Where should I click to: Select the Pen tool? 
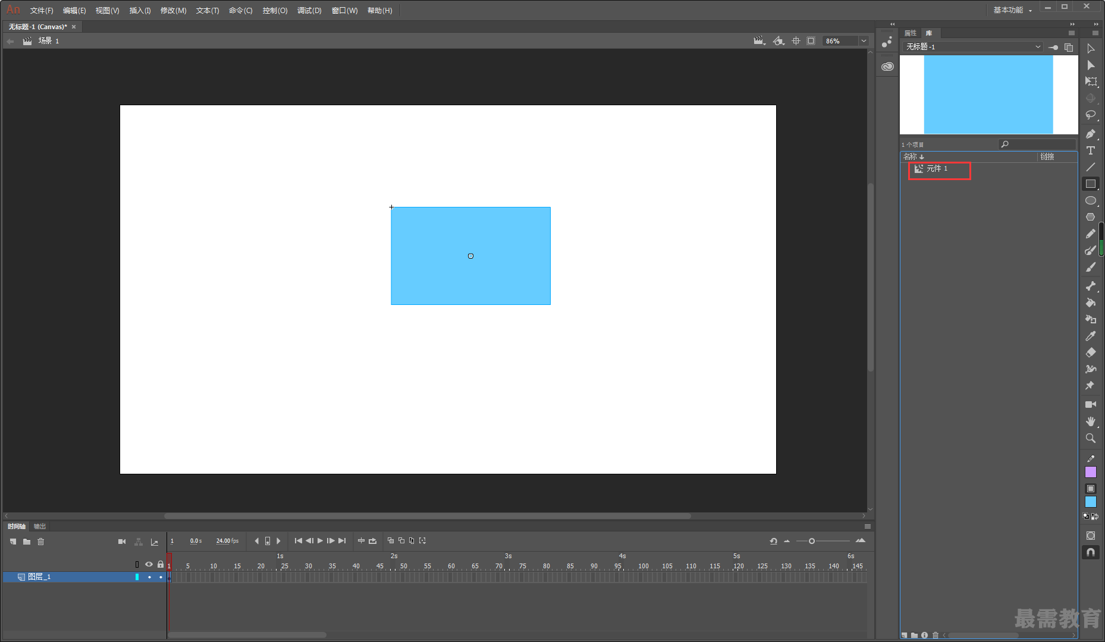pyautogui.click(x=1091, y=134)
